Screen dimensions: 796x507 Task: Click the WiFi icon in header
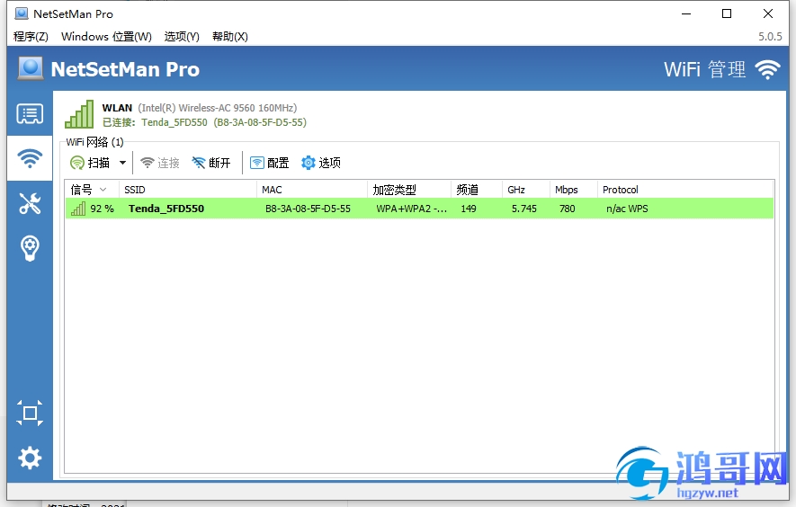pyautogui.click(x=767, y=69)
